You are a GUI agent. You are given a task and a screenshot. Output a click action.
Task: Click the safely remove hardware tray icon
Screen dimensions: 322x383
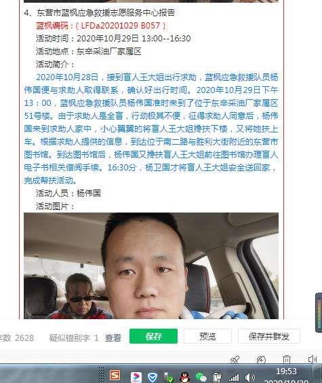pyautogui.click(x=168, y=378)
